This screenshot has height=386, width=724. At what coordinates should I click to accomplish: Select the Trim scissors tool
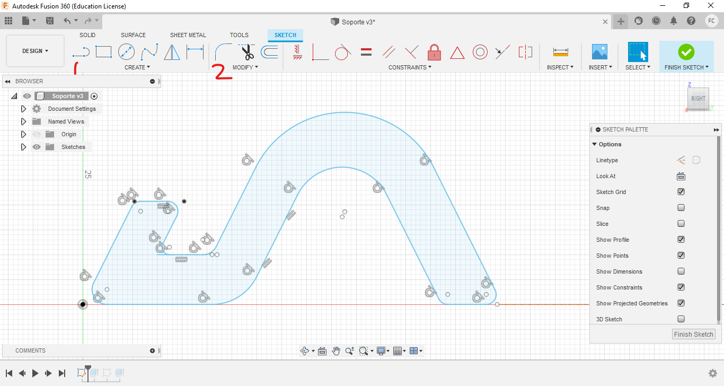coord(246,52)
